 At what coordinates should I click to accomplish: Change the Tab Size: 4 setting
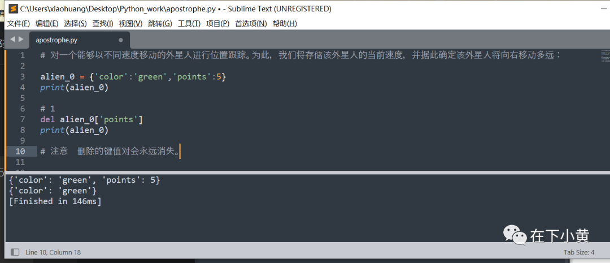coord(579,252)
